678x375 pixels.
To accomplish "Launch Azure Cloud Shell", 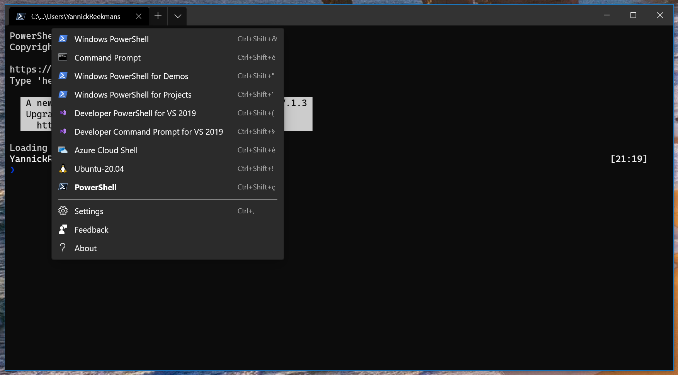I will [x=168, y=150].
